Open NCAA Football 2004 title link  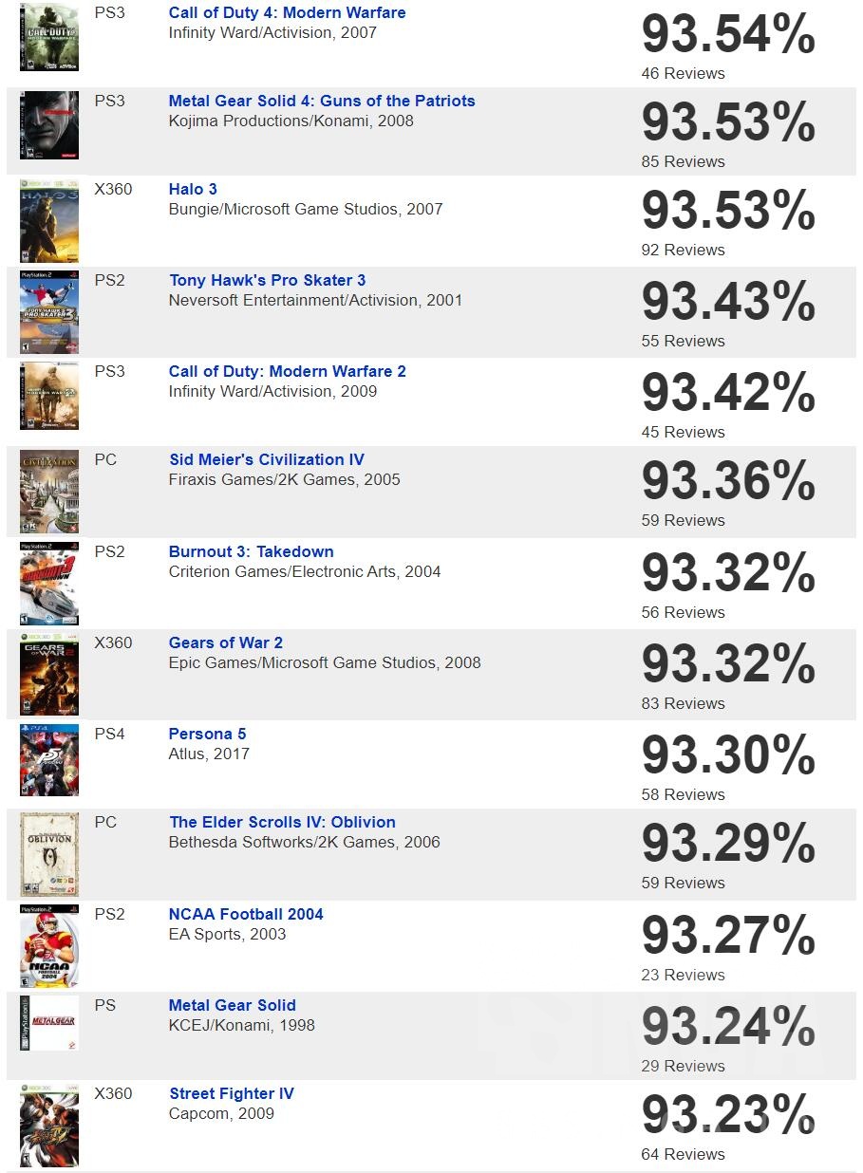click(x=246, y=914)
